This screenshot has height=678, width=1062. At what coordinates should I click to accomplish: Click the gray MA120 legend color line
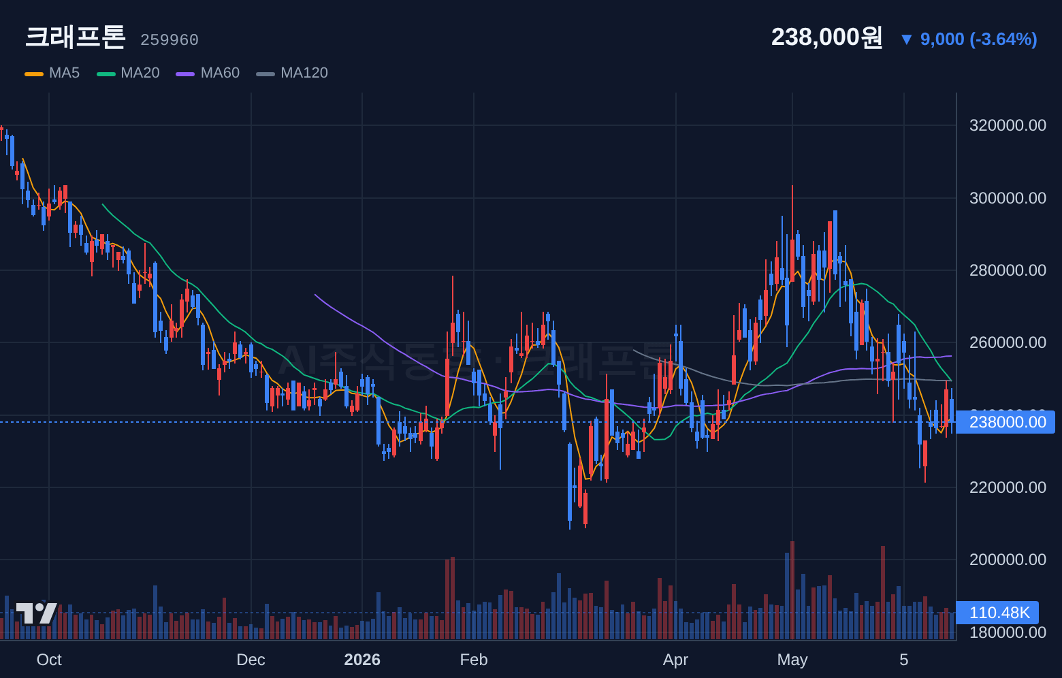click(265, 74)
